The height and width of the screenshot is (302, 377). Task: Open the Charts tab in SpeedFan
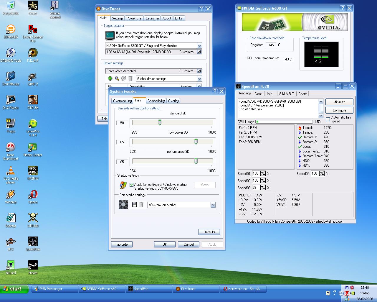(x=303, y=94)
